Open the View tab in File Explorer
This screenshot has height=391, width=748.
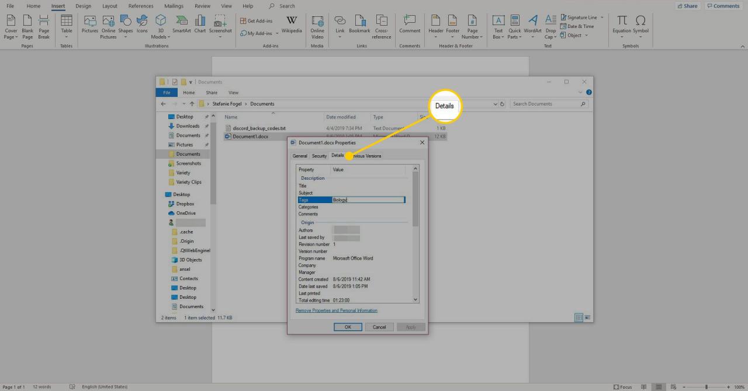[x=233, y=92]
